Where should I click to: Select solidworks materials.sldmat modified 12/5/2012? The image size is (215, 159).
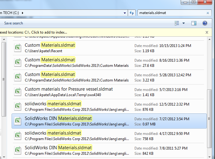tap(109, 106)
